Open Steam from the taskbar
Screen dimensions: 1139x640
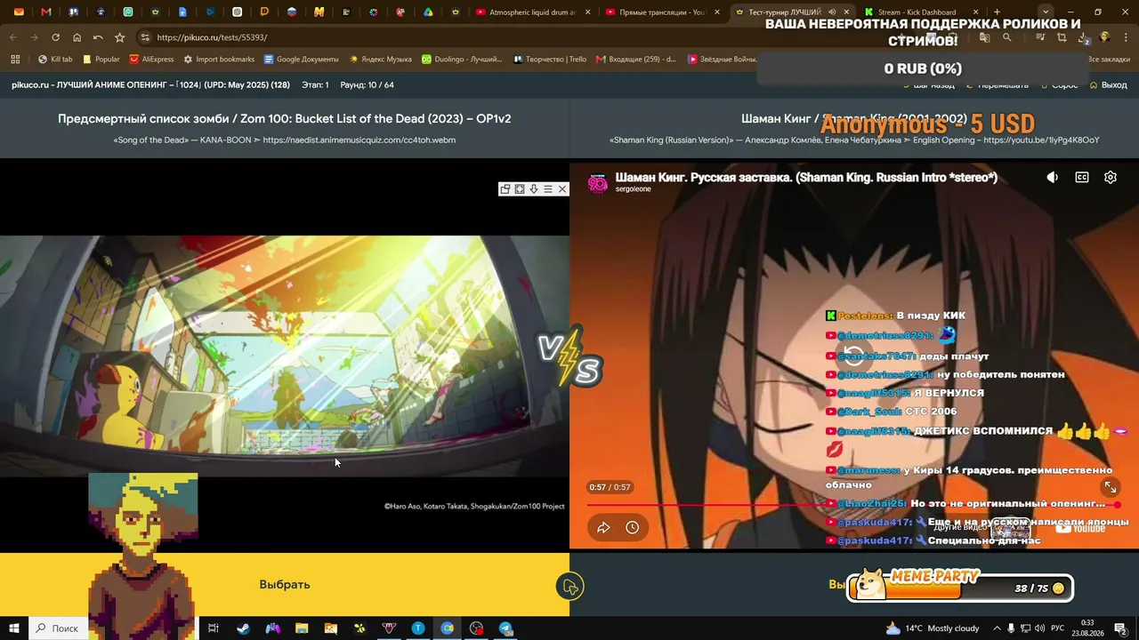243,628
